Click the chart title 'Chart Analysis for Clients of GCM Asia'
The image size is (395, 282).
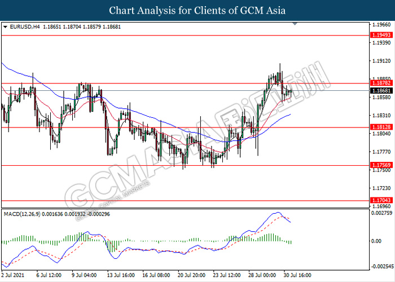(x=197, y=10)
